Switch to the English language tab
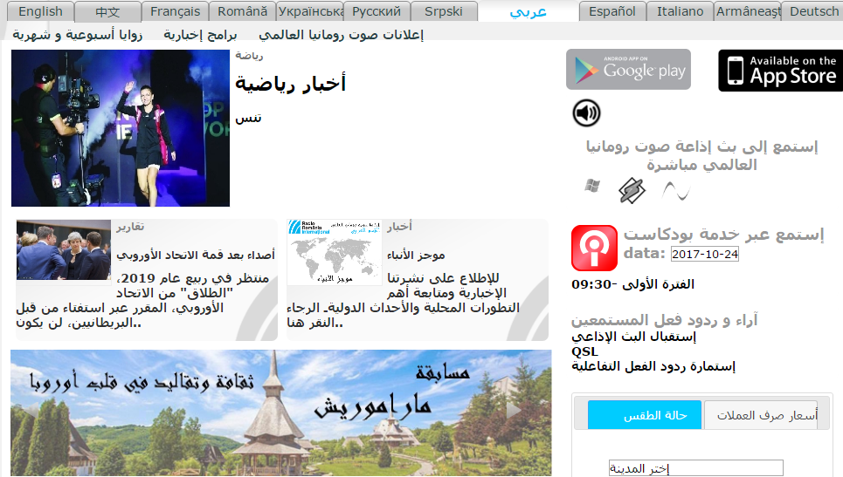The image size is (843, 477). 40,11
